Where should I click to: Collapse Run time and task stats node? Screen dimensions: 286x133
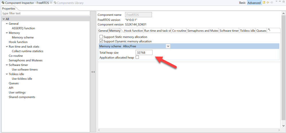tap(7, 47)
